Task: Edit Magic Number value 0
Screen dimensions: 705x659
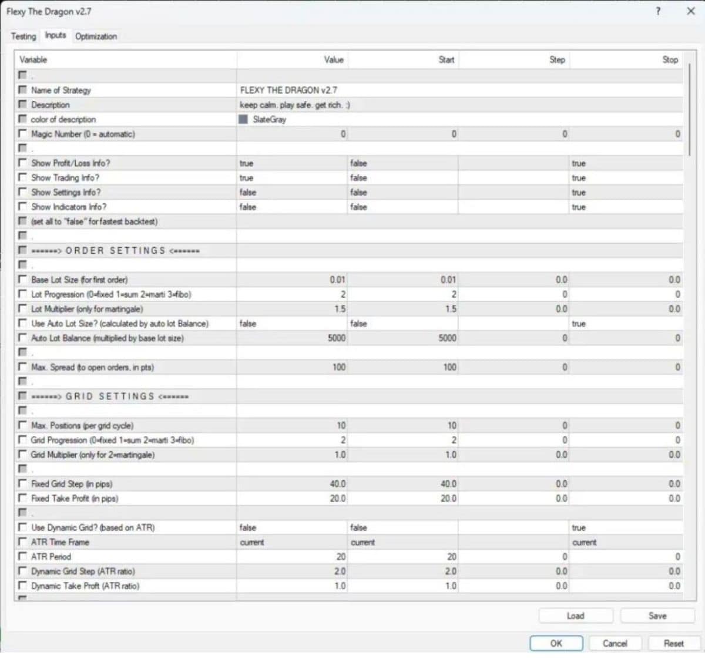Action: point(292,134)
